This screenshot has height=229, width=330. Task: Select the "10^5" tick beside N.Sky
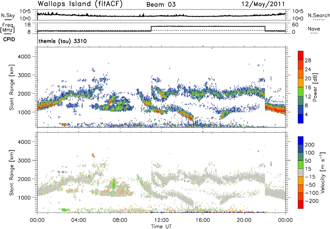[x=25, y=12]
